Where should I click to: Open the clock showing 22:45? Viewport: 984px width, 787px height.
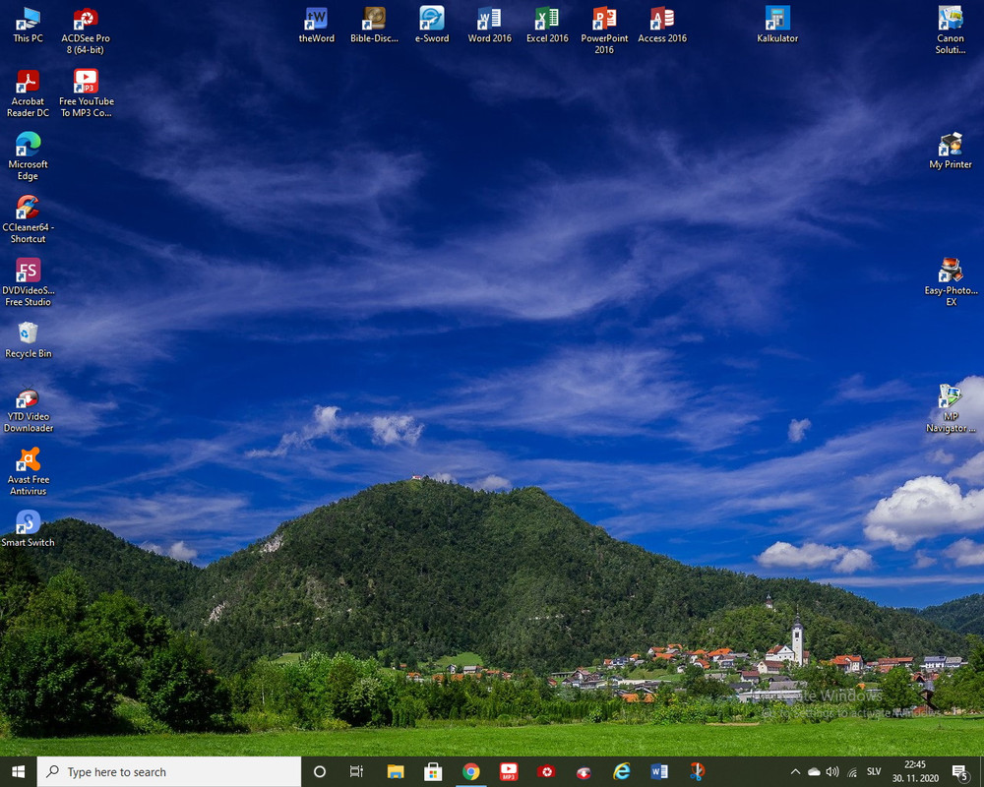tap(915, 771)
